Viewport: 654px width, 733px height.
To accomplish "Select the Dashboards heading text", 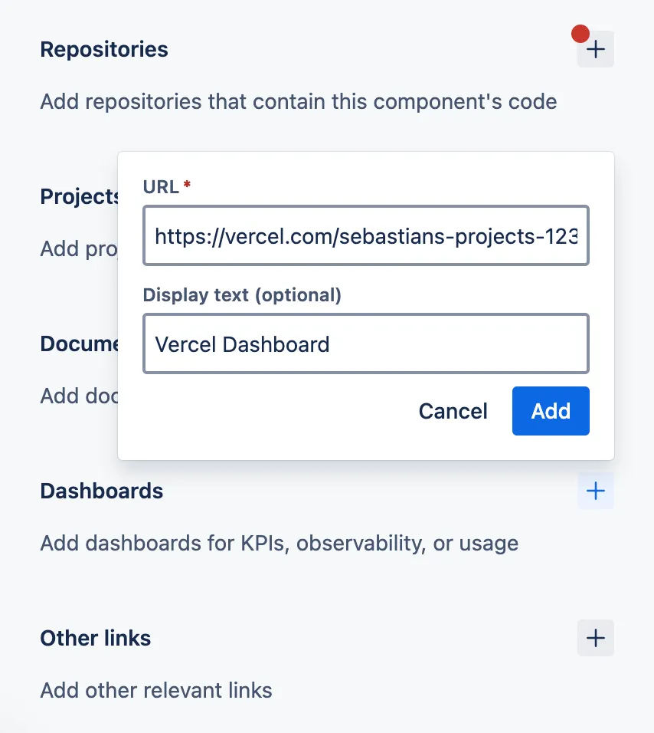I will pyautogui.click(x=101, y=491).
